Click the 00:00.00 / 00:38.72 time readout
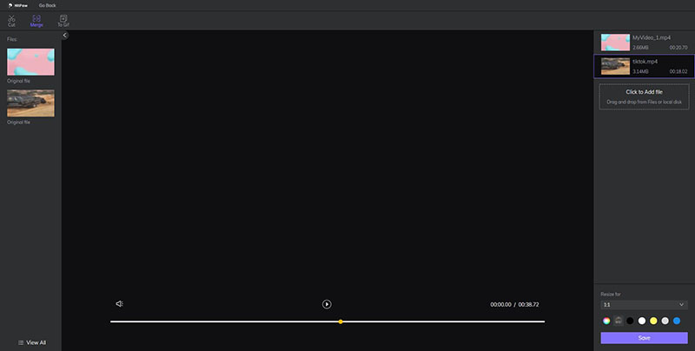 514,304
